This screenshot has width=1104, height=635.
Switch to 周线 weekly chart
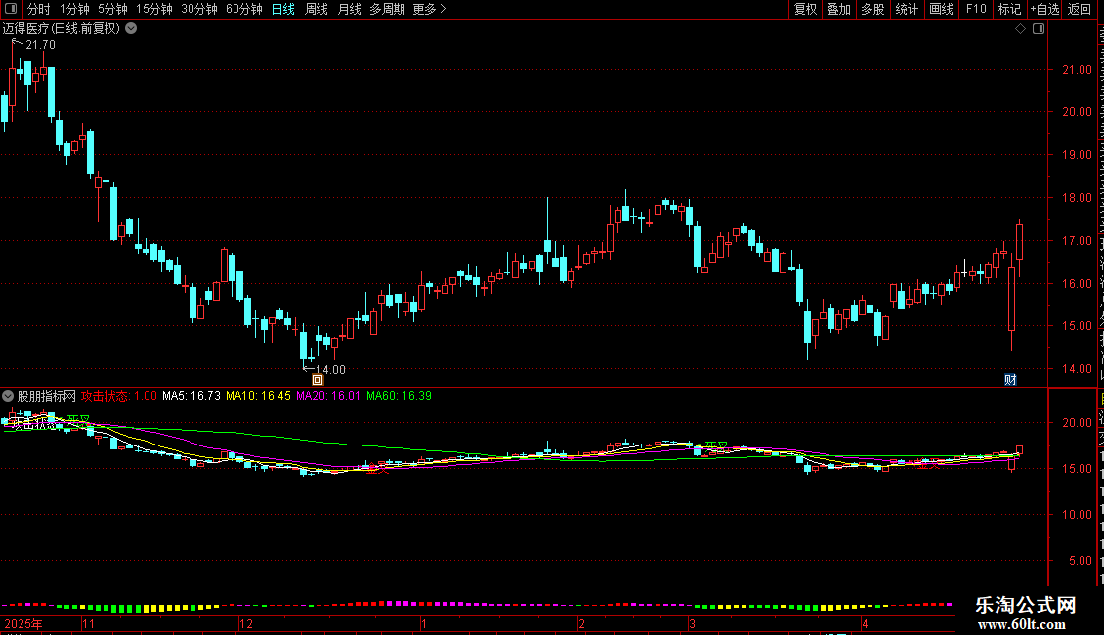(x=317, y=9)
